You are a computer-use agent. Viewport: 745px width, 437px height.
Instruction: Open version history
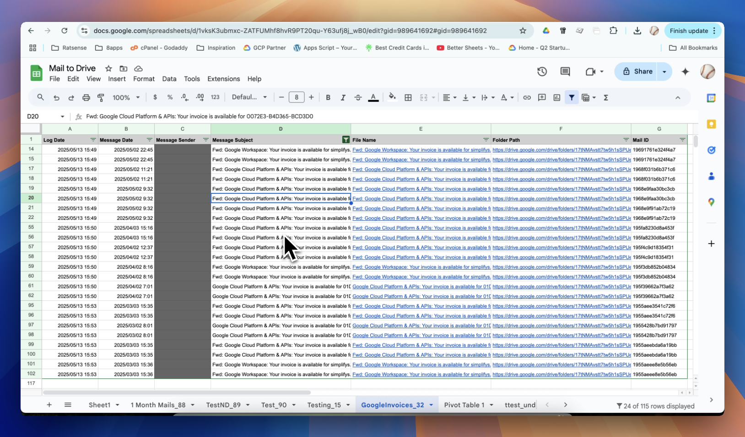[x=542, y=71]
